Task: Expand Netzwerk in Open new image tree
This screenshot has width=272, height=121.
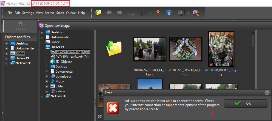Action: 42,96
